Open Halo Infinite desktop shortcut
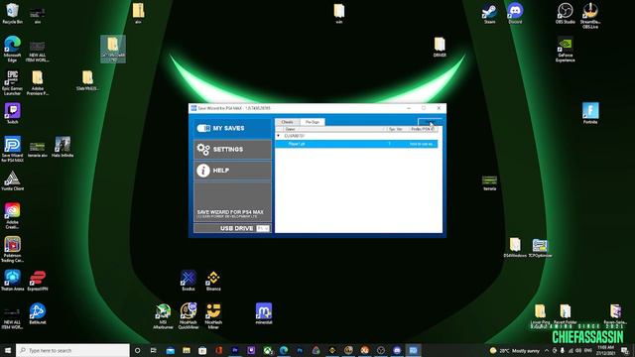Screen dimensions: 635x357 click(63, 147)
